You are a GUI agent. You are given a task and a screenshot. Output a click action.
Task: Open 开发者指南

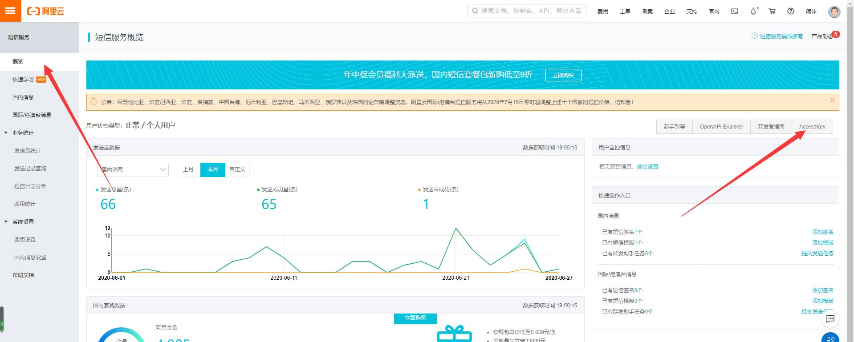pos(771,127)
